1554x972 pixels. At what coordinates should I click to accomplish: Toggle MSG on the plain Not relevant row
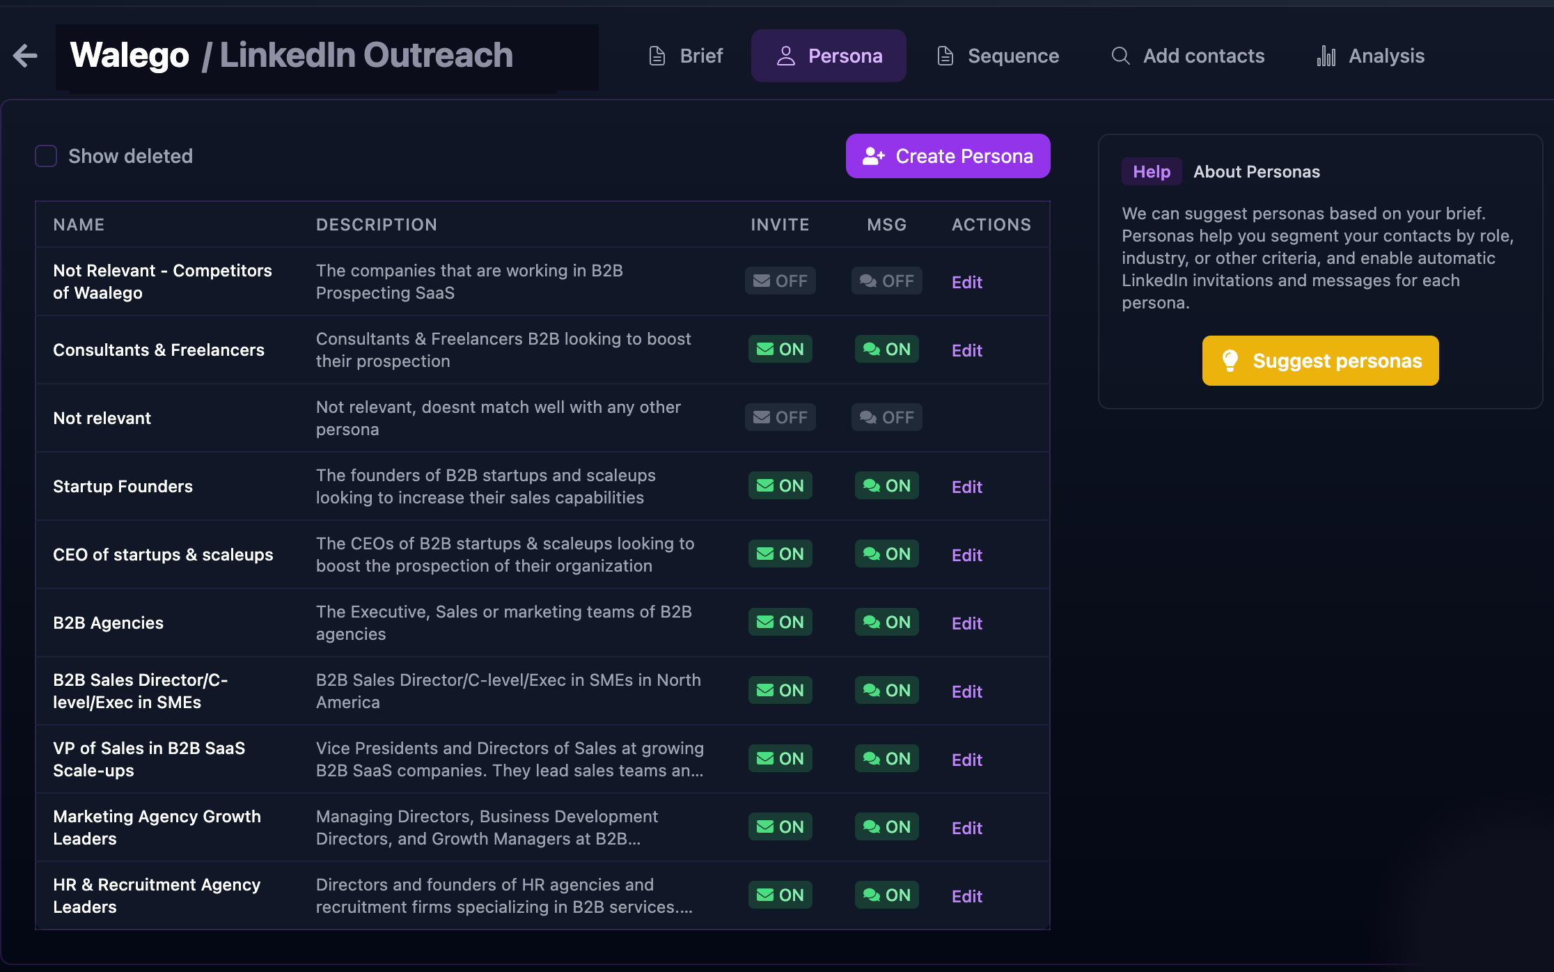pos(886,418)
